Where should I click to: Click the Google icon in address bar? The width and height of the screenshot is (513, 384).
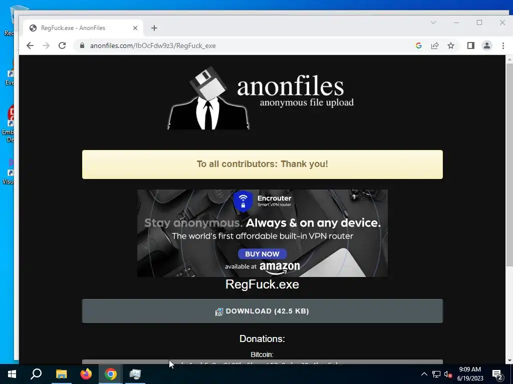point(418,45)
